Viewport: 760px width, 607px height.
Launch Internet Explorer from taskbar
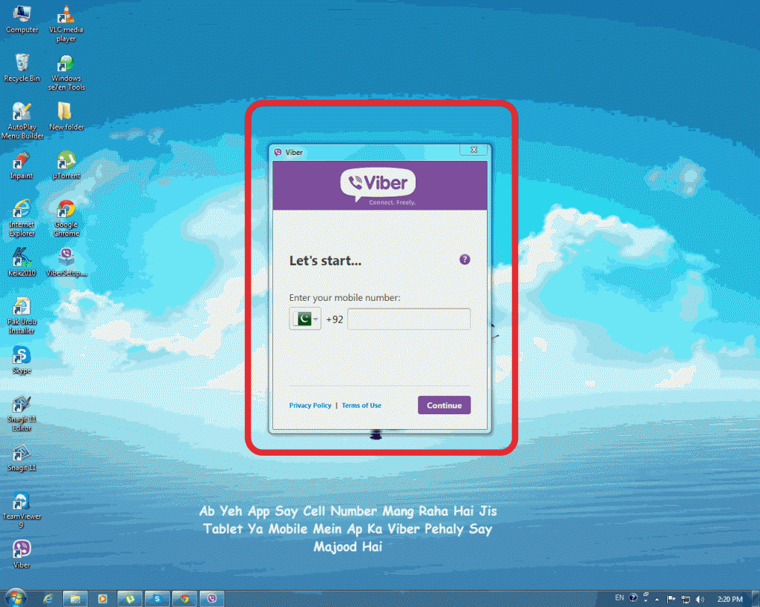pyautogui.click(x=47, y=599)
